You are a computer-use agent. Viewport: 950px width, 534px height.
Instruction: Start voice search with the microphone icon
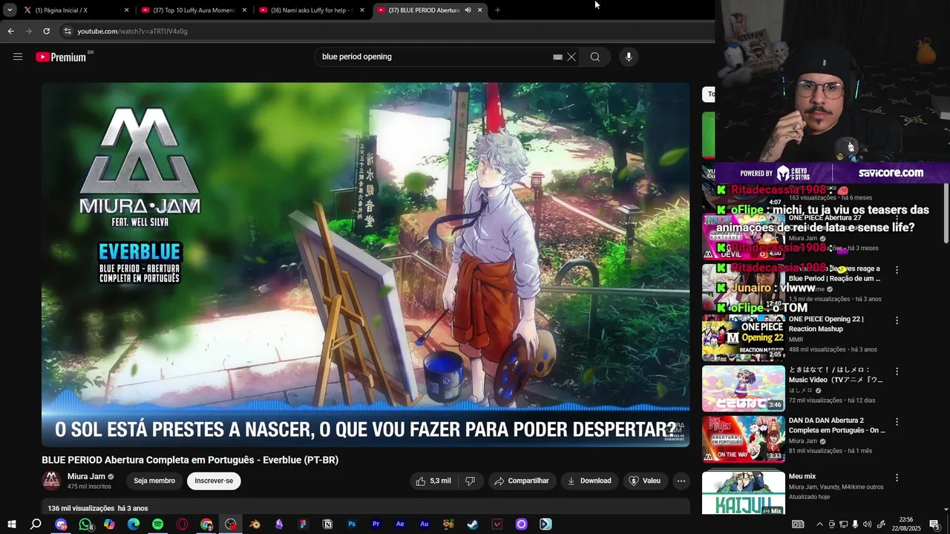pos(629,56)
